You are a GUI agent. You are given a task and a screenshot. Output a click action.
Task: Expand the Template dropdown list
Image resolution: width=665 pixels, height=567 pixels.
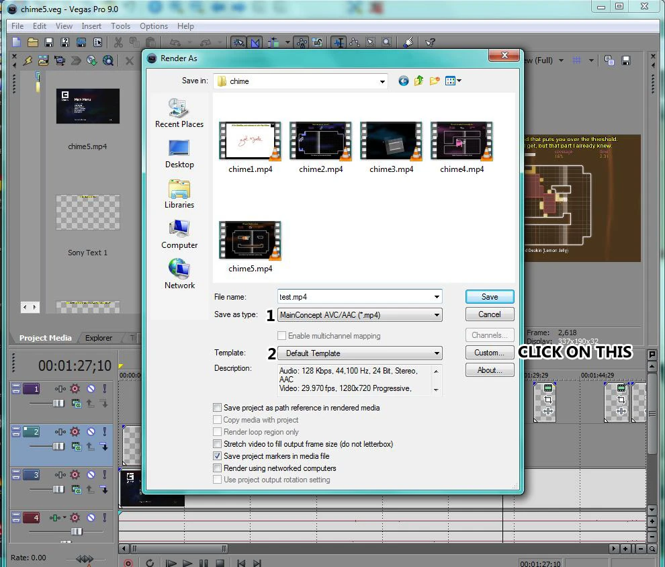[437, 353]
